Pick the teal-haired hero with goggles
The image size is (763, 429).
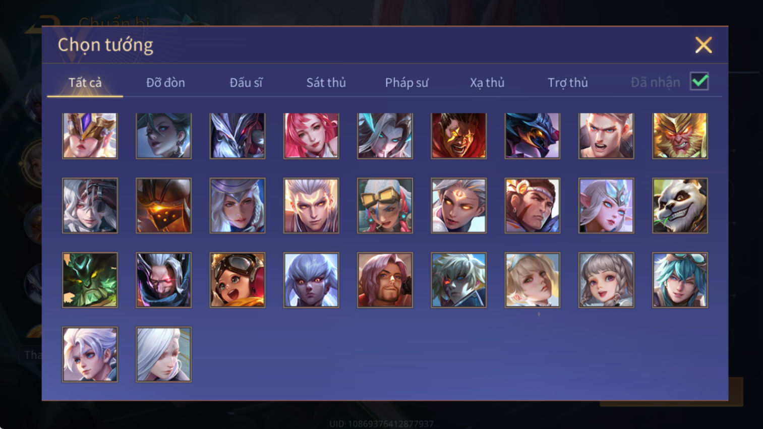680,280
